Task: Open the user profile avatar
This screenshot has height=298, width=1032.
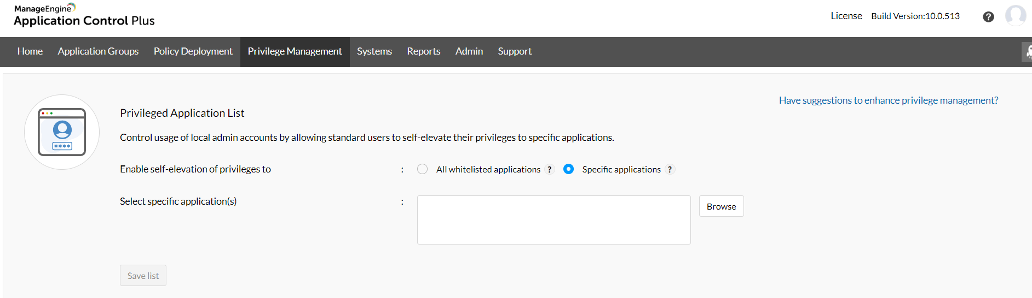Action: point(1016,16)
